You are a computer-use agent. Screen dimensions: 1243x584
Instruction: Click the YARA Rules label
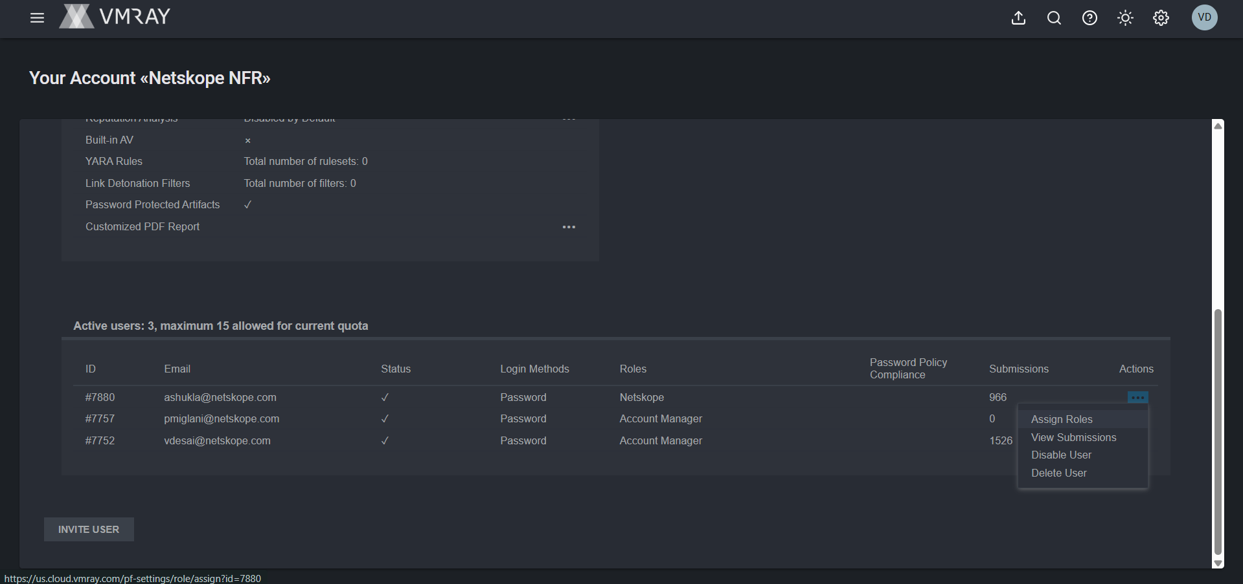(114, 161)
